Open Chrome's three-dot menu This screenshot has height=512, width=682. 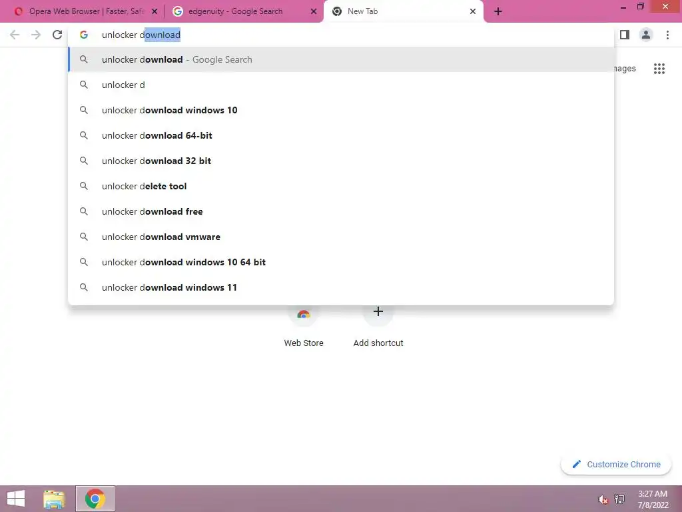[667, 35]
